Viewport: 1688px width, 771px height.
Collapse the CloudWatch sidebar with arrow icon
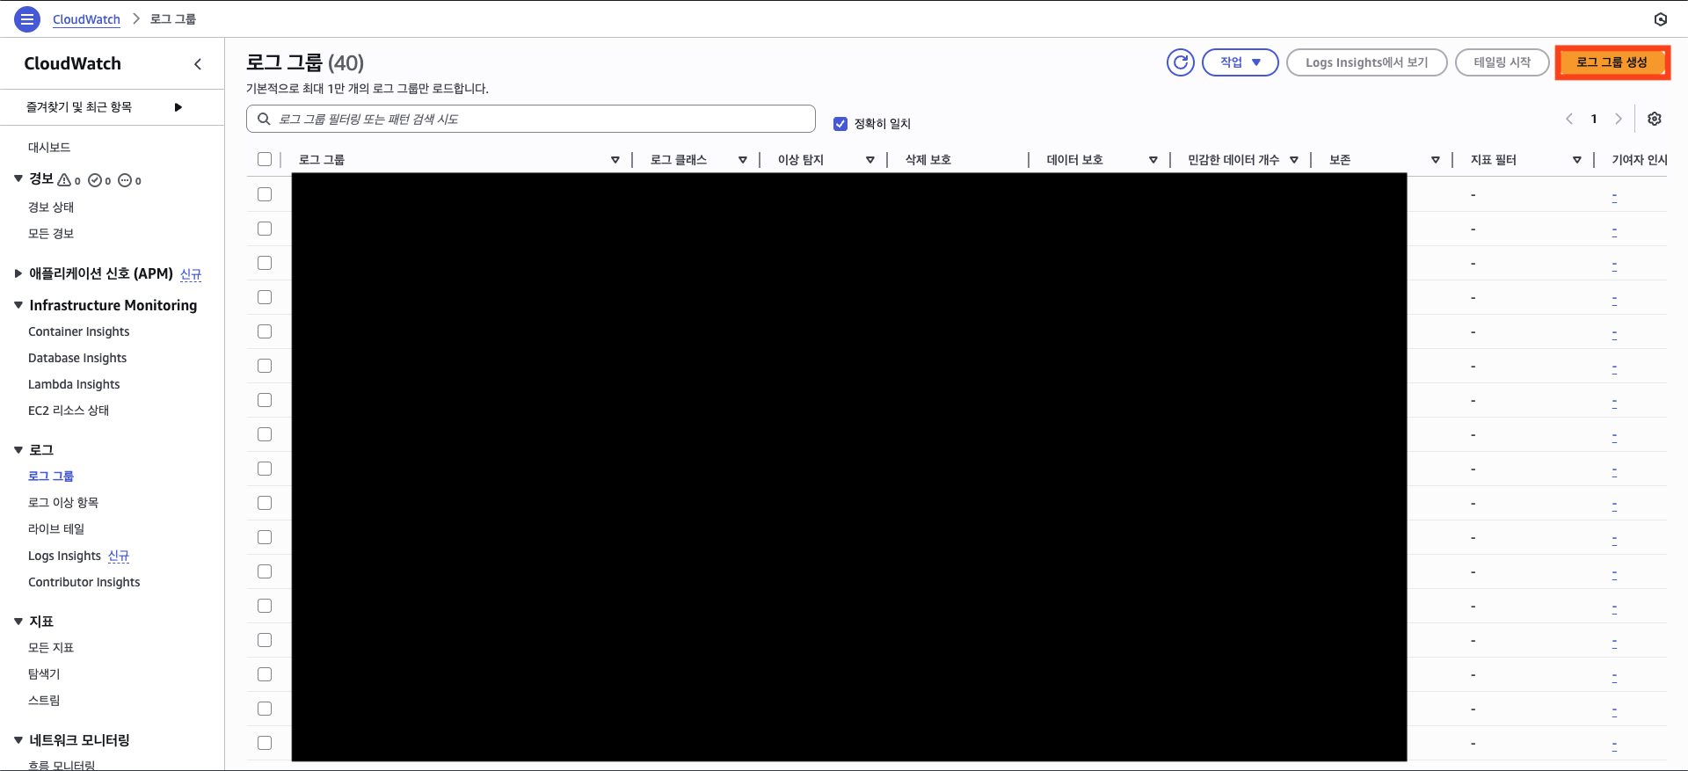(198, 64)
